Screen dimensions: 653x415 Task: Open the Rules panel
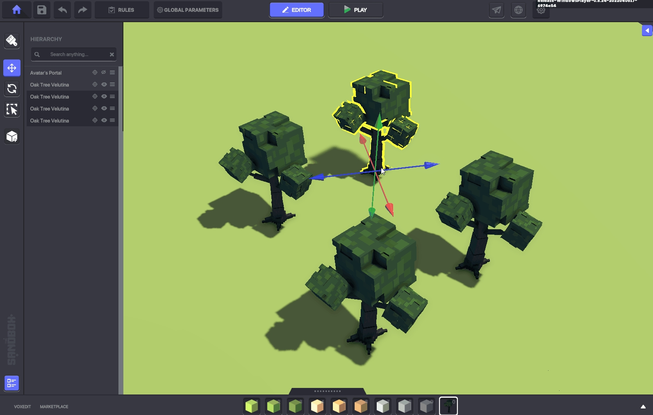122,10
